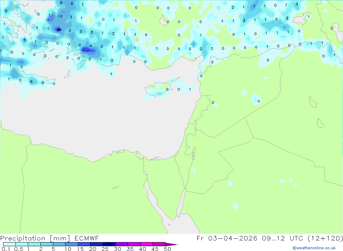Click legend scale label '20'
This screenshot has height=251, width=343.
[x=93, y=249]
